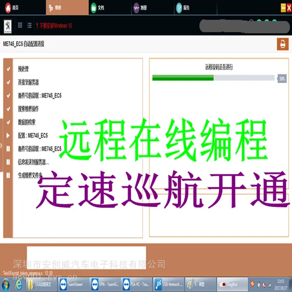Click checkmark beside 搜索维修操作 step
The image size is (292, 292).
point(8,109)
